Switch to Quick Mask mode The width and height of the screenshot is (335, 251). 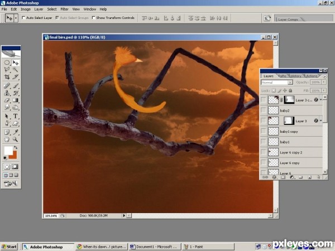(15, 167)
